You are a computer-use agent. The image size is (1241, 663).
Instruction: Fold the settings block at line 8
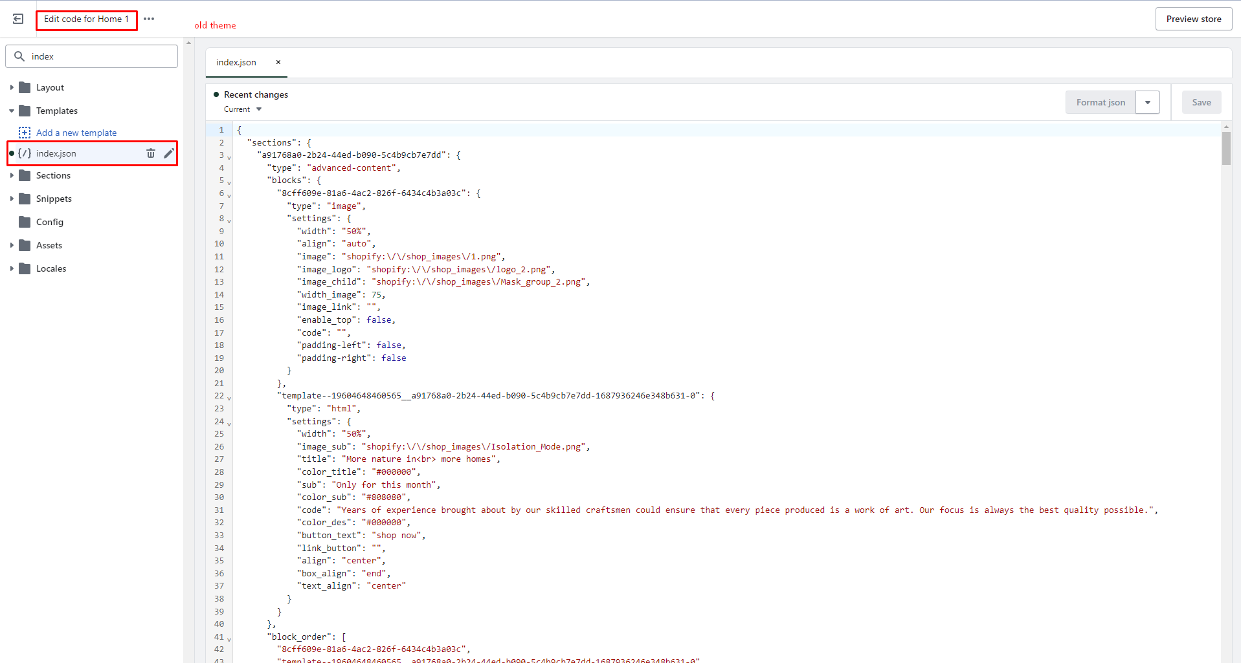click(229, 221)
